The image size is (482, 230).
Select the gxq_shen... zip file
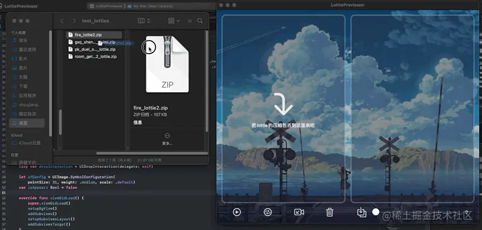pyautogui.click(x=94, y=42)
